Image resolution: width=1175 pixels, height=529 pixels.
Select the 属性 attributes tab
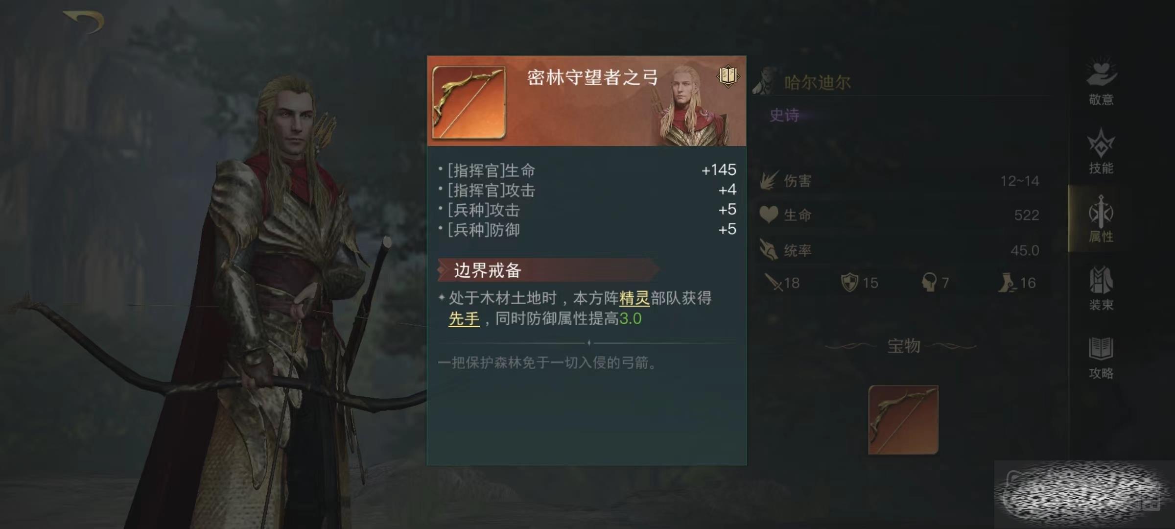(x=1101, y=219)
